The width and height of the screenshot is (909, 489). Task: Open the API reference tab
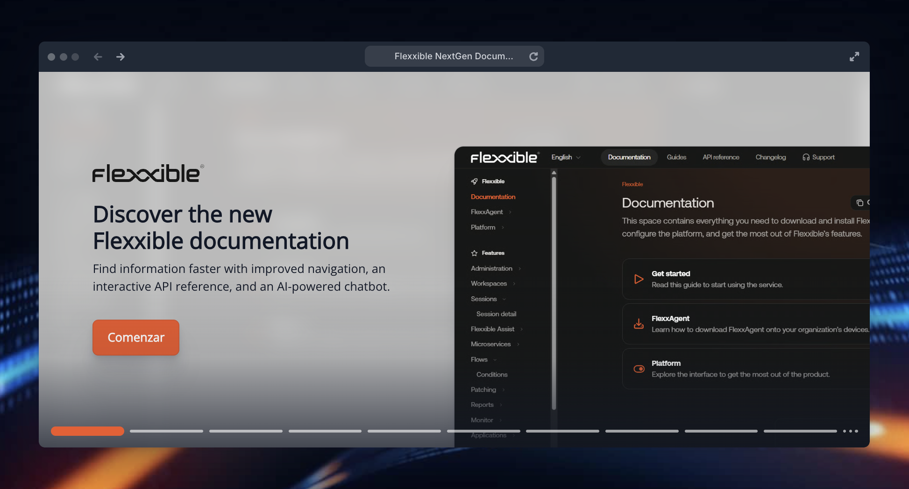(x=721, y=157)
